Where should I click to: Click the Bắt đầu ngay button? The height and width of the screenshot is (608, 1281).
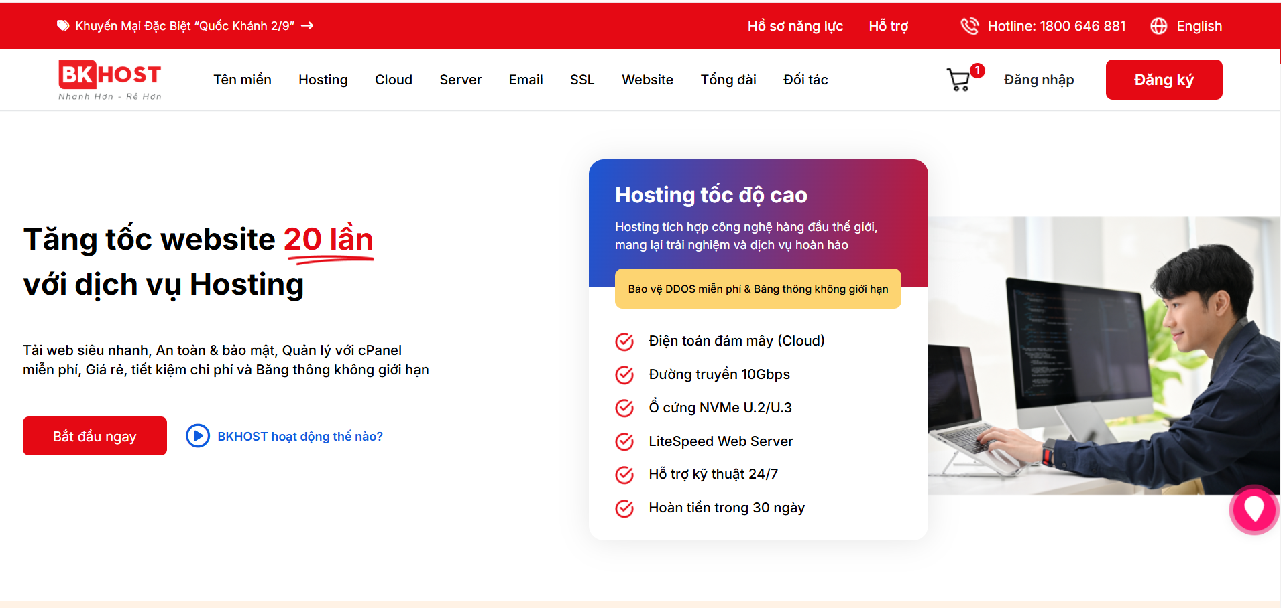pos(95,436)
